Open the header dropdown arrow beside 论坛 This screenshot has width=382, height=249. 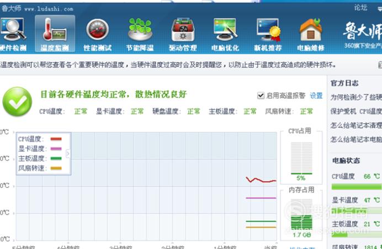click(x=380, y=9)
